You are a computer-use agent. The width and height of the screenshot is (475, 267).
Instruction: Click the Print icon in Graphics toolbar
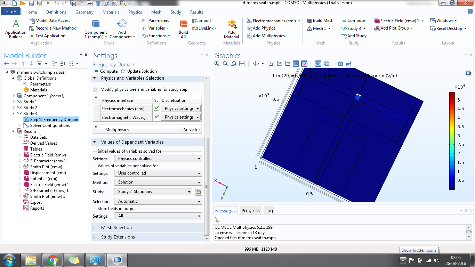coord(349,64)
